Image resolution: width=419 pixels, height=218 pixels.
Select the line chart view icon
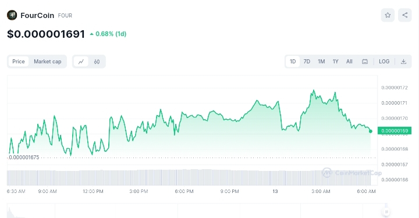(81, 62)
